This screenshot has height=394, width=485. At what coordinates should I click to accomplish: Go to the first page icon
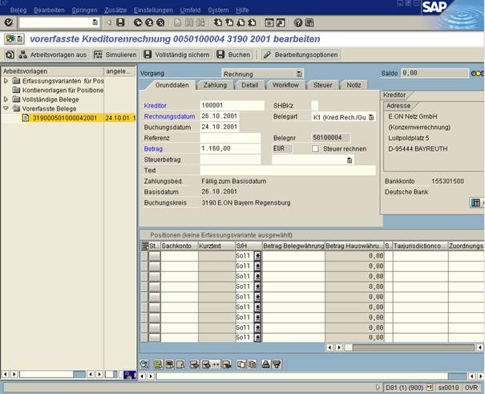pos(218,22)
